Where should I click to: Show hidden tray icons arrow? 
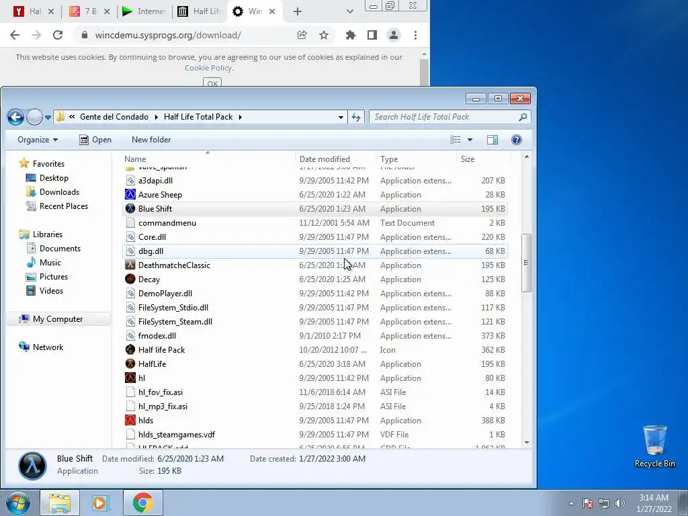pos(571,503)
